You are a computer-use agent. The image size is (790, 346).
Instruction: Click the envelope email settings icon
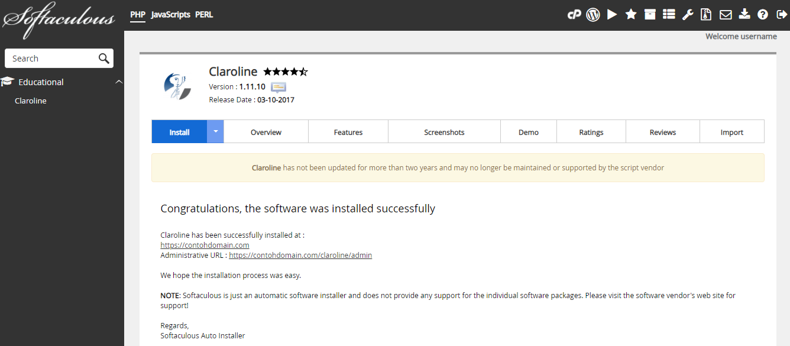[x=725, y=15]
